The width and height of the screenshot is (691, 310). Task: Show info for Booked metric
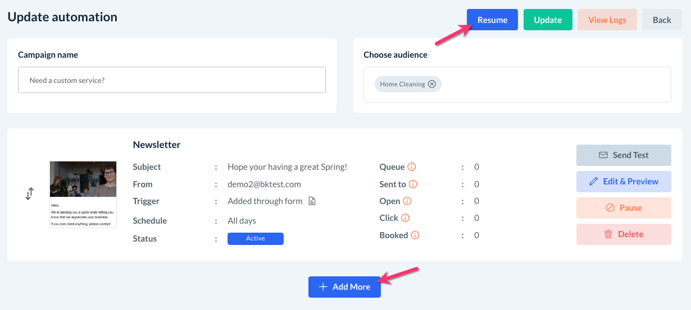415,235
